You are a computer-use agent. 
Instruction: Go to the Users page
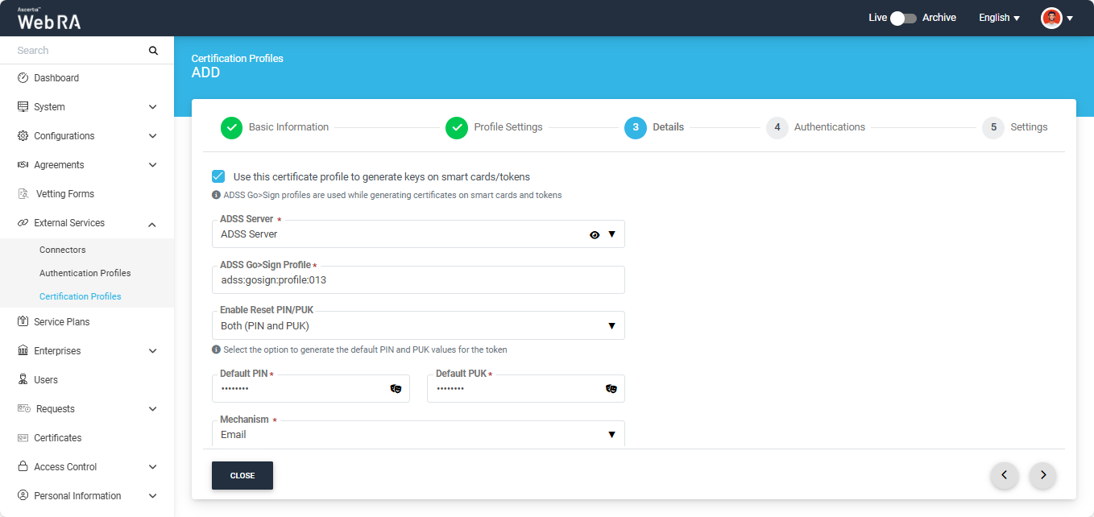click(45, 380)
